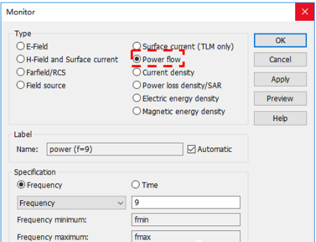Click the Apply button
This screenshot has height=242, width=316.
[x=280, y=79]
